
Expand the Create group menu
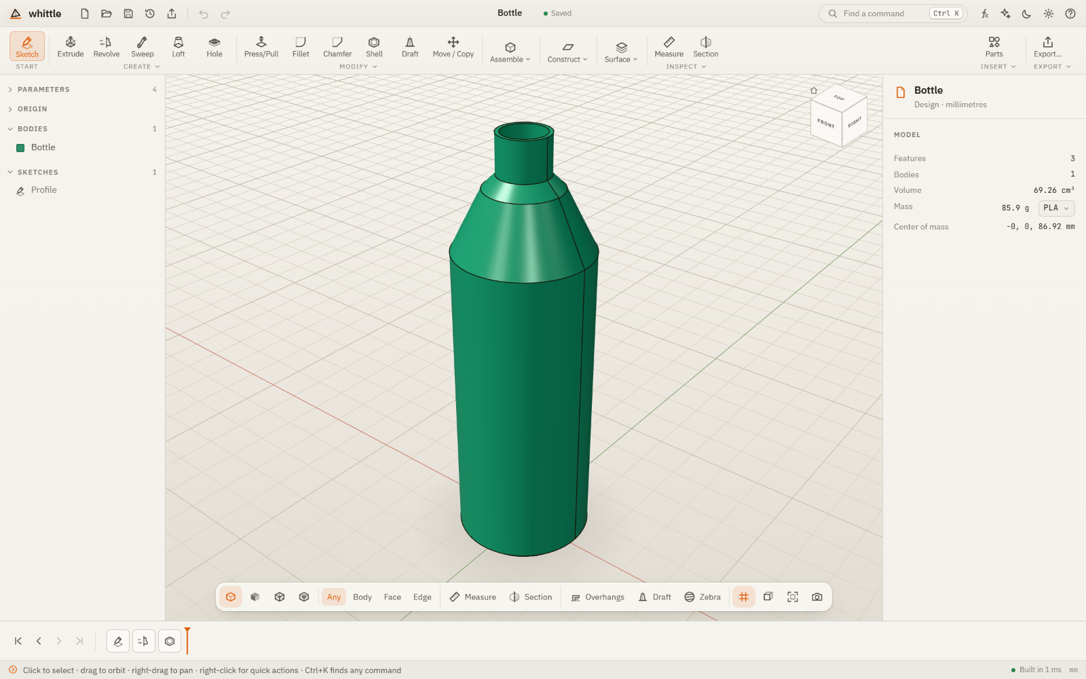coord(142,67)
